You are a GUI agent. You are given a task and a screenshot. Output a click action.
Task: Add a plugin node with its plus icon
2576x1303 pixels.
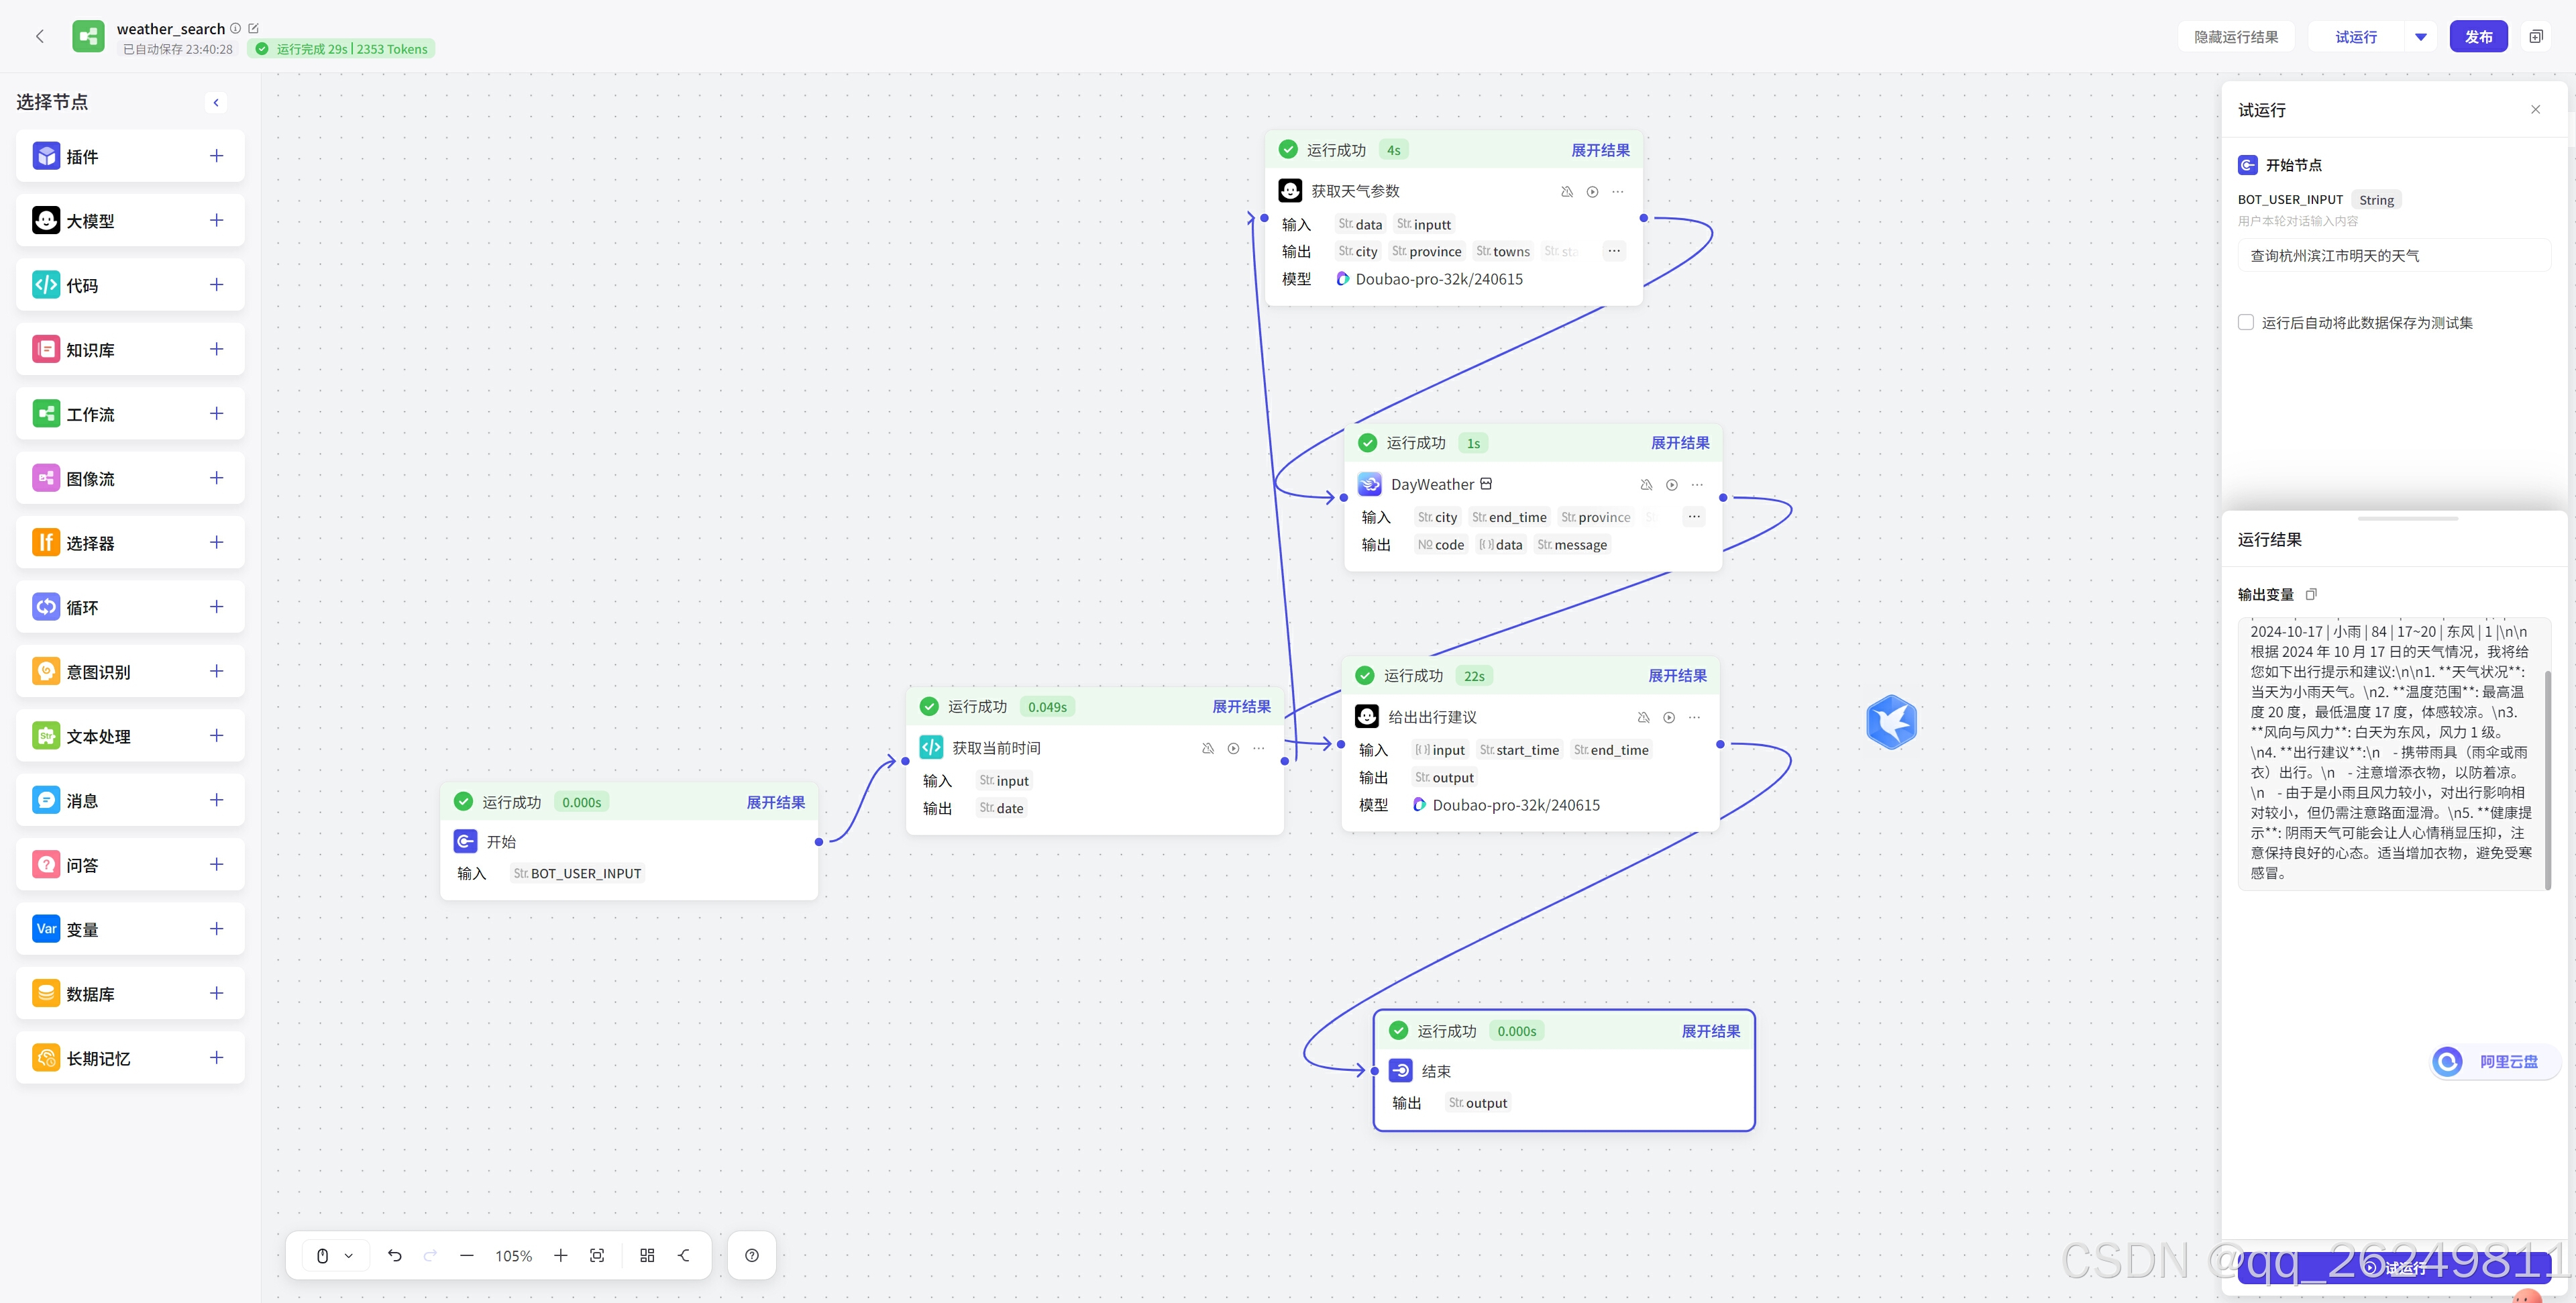(216, 156)
